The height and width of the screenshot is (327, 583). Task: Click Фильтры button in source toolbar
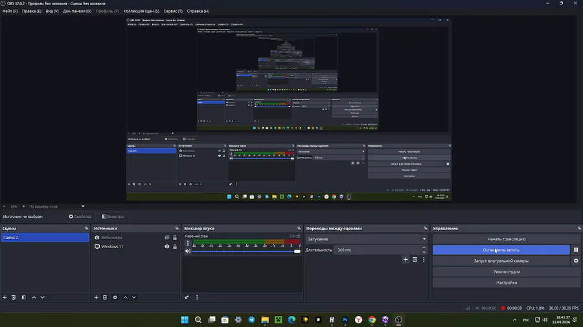pyautogui.click(x=113, y=216)
